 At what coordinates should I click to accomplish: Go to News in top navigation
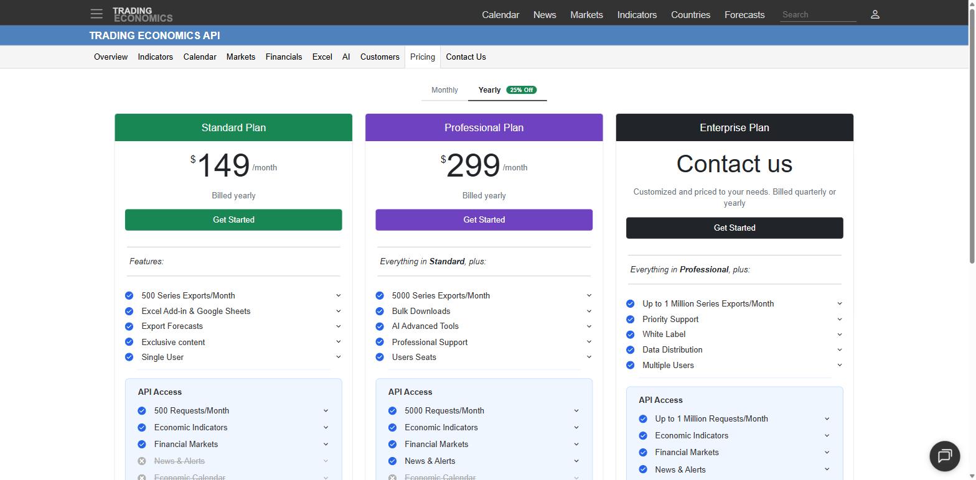(545, 14)
